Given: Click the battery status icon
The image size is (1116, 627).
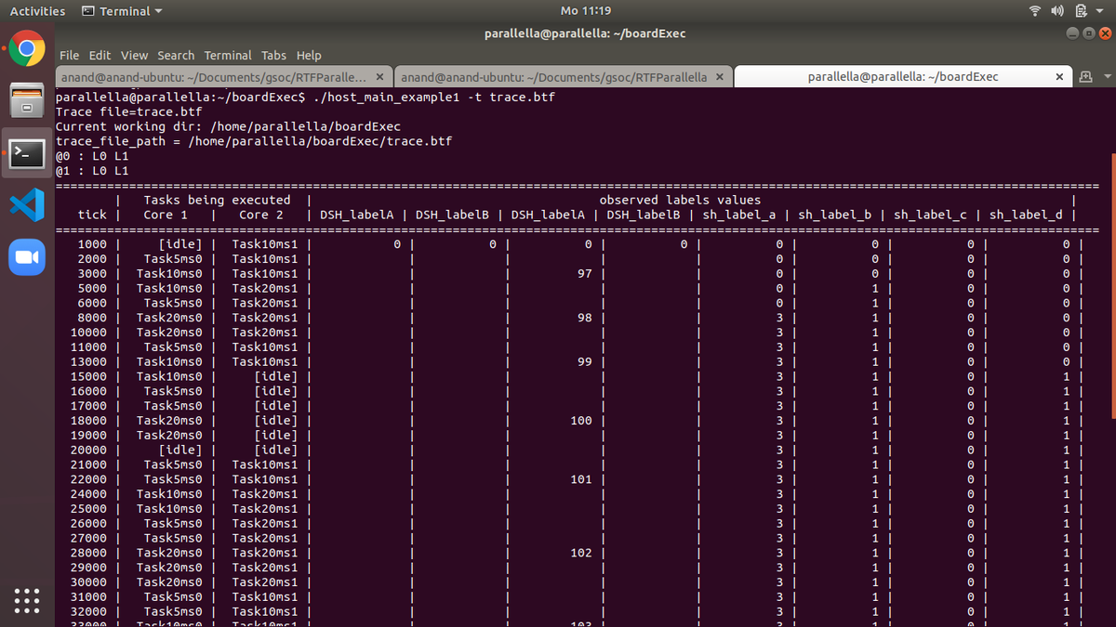Looking at the screenshot, I should click(1082, 11).
